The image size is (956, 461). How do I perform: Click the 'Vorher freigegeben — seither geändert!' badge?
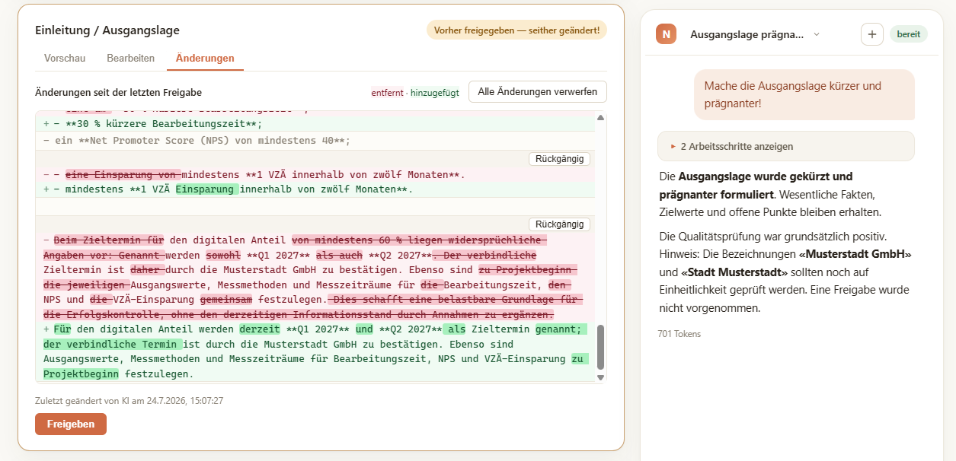click(x=516, y=30)
